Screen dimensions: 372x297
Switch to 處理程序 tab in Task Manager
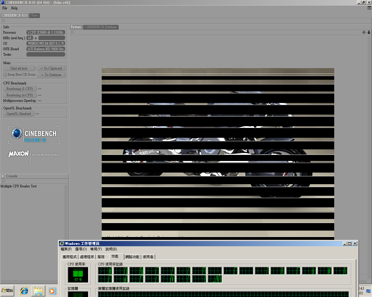(x=87, y=257)
